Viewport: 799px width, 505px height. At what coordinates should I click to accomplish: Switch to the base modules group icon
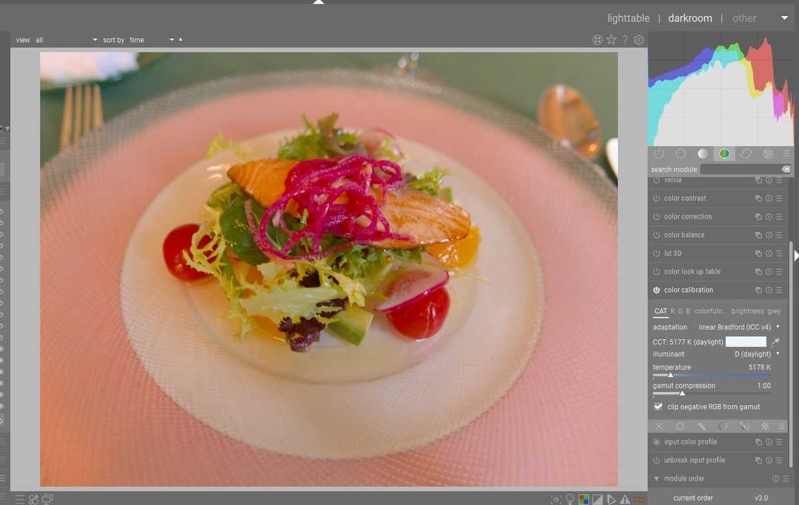click(702, 153)
